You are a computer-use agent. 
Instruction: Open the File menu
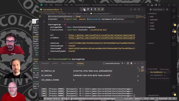point(46,5)
